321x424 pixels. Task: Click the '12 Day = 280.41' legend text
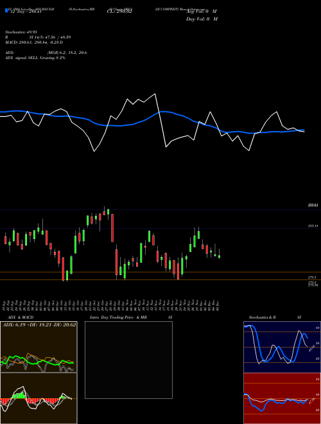[26, 12]
